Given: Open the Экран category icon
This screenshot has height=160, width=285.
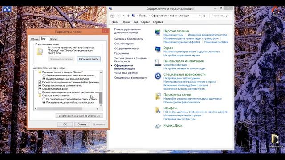Looking at the screenshot, I should click(x=158, y=49).
